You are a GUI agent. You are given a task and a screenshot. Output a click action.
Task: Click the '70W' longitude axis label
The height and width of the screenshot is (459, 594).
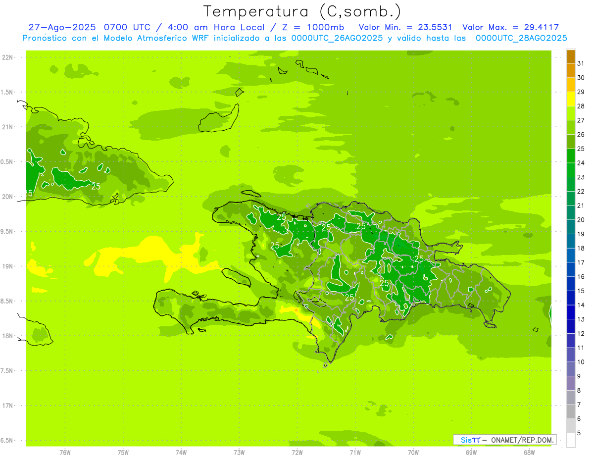[413, 452]
